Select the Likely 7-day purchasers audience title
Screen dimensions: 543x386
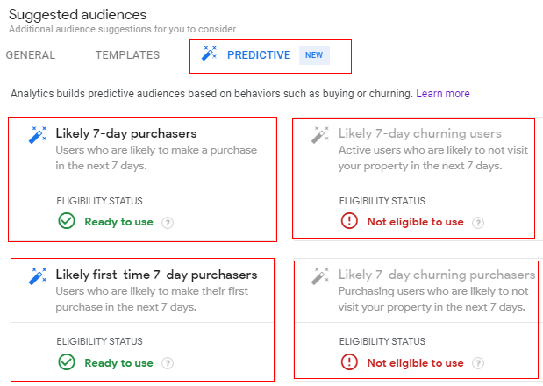(x=125, y=134)
